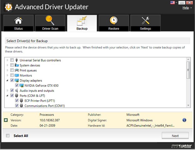Open the Help menu
Image resolution: width=195 pixels, height=150 pixels.
tap(186, 7)
